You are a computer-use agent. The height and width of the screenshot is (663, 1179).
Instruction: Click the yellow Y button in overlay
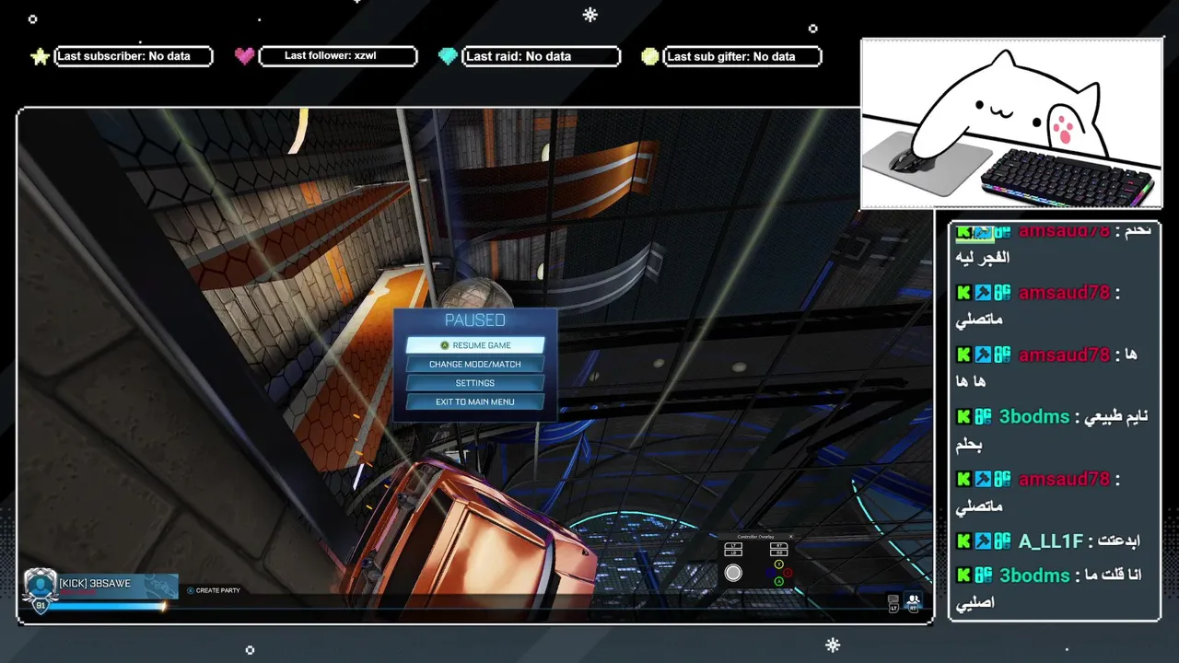point(779,564)
